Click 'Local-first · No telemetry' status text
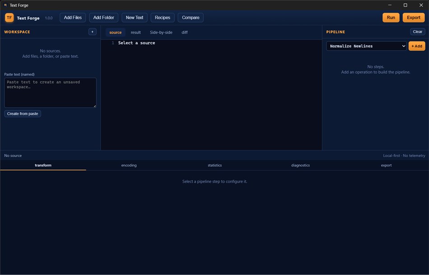 click(x=404, y=155)
